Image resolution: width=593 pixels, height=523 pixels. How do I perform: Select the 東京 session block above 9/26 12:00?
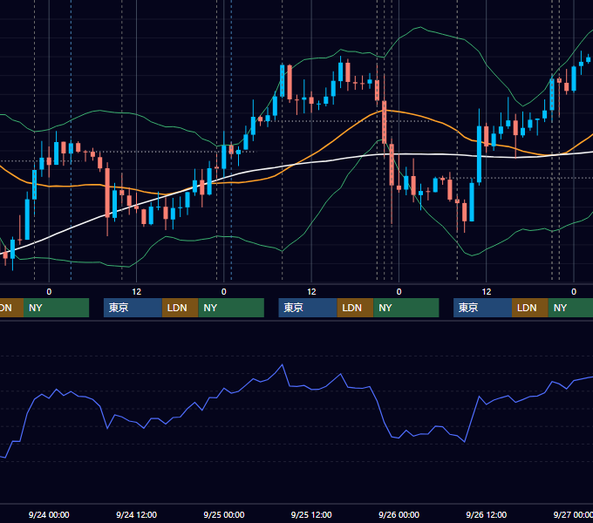(x=482, y=308)
